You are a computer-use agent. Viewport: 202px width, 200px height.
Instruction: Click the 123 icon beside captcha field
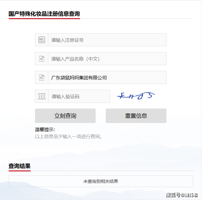click(42, 96)
